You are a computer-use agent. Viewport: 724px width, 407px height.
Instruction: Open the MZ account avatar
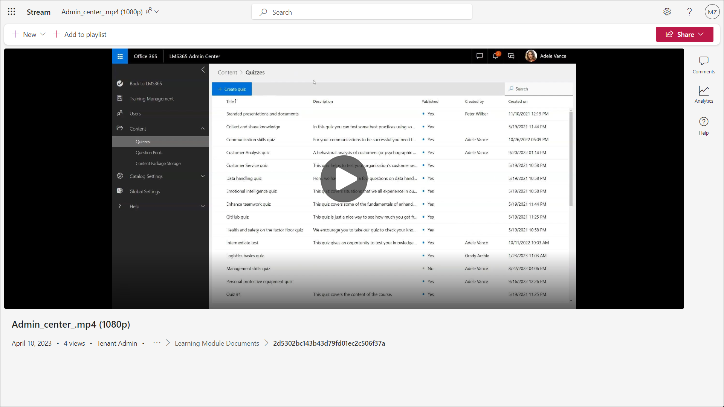[712, 12]
